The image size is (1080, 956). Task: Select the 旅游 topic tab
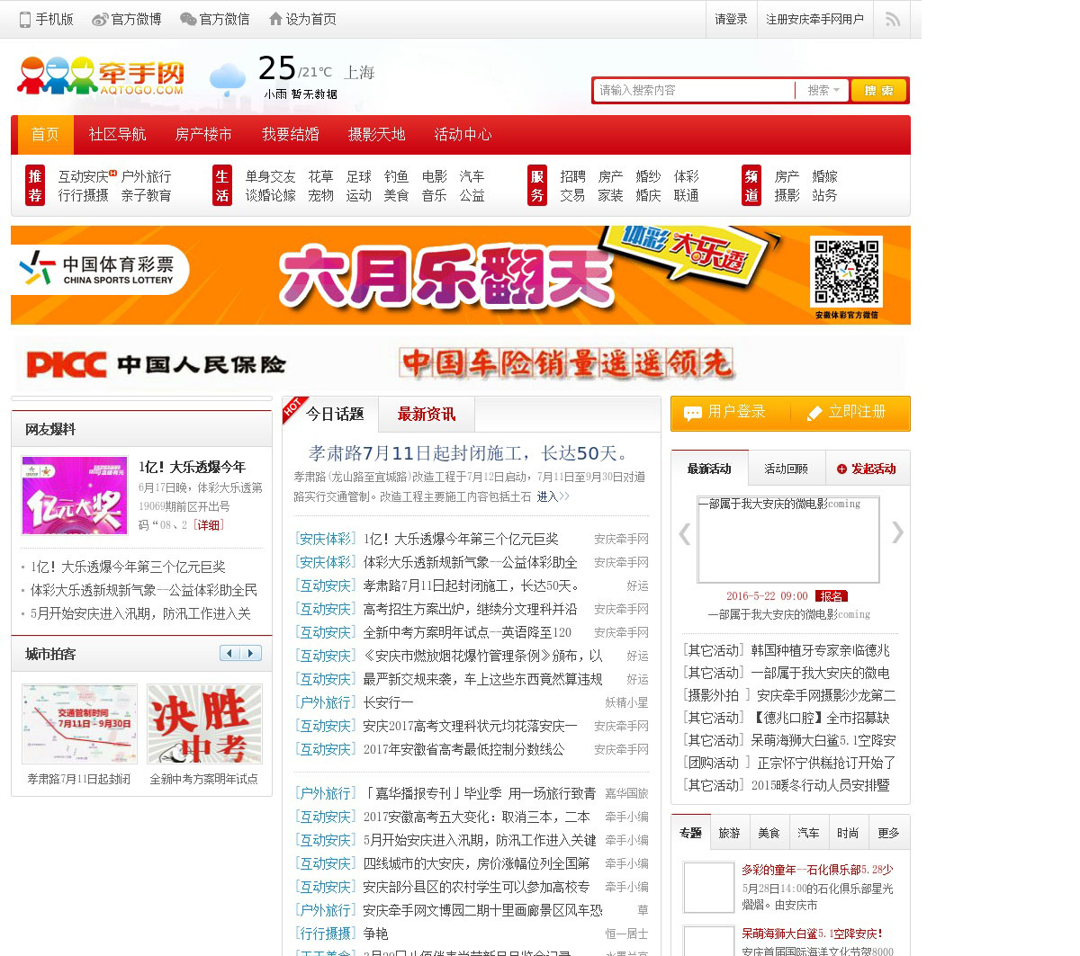click(730, 833)
